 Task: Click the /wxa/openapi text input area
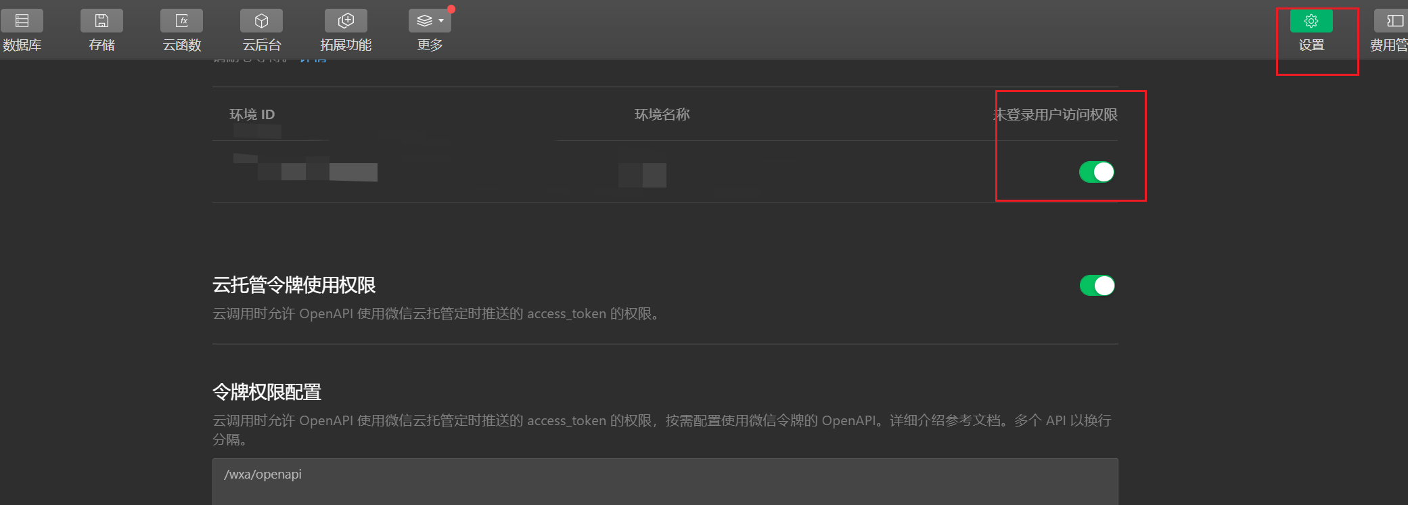665,481
